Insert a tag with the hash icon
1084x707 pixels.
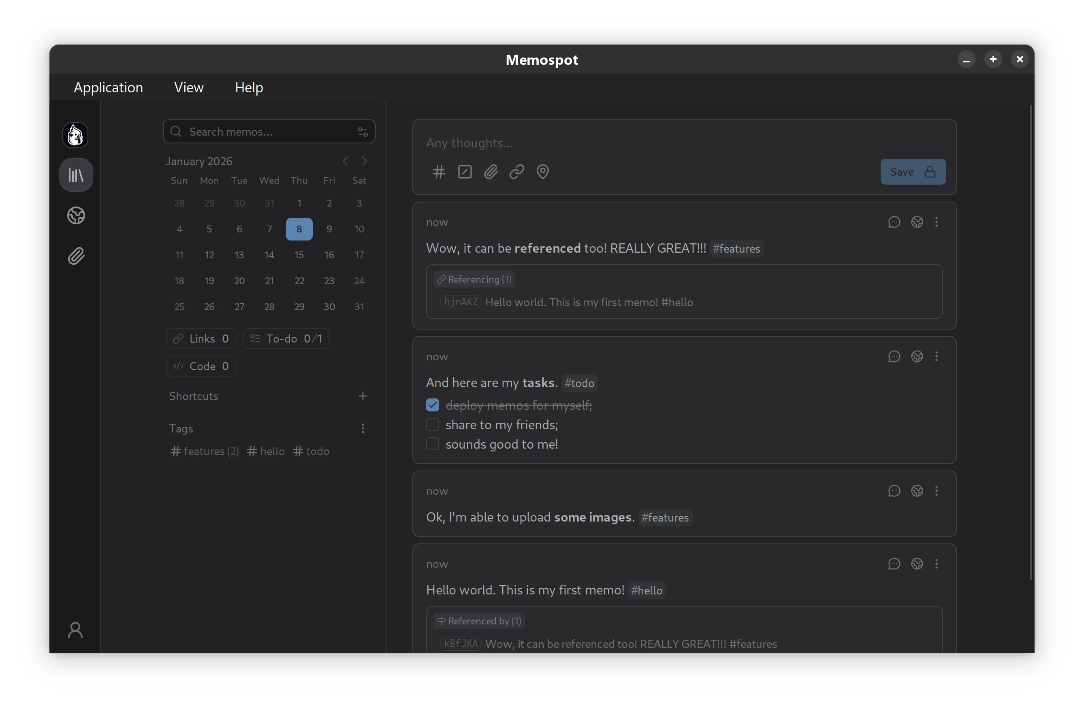(439, 172)
